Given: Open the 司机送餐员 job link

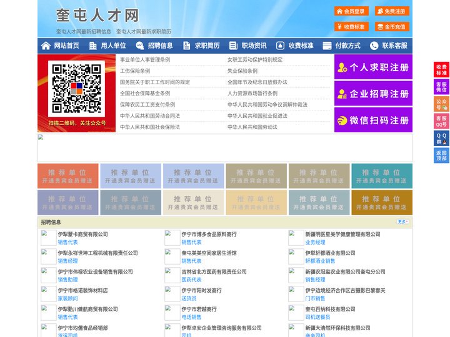Looking at the screenshot, I should pos(317,317).
